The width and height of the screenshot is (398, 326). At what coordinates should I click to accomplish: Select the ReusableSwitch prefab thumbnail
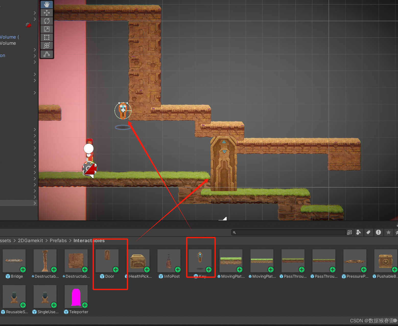14,297
